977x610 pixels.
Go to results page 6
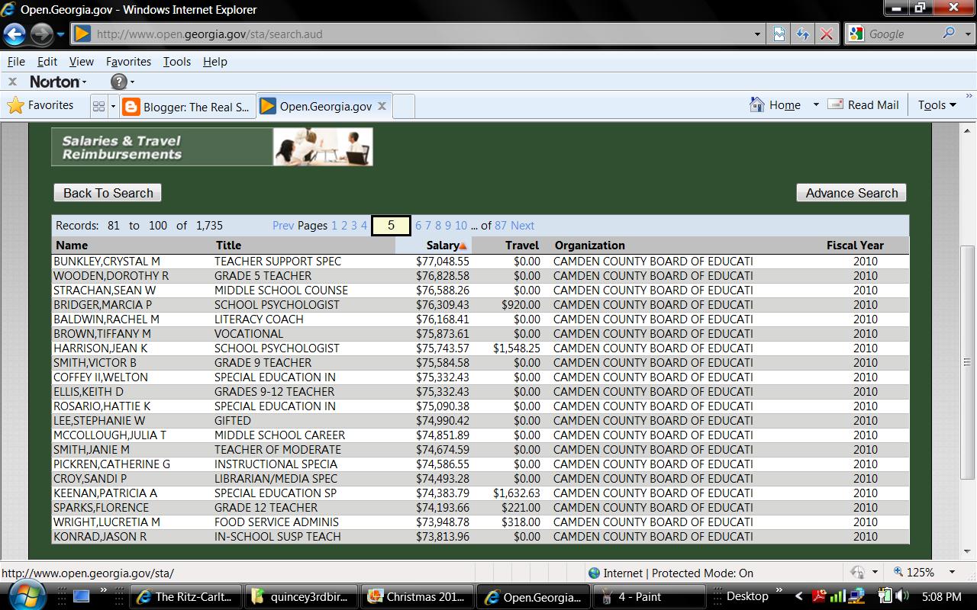[x=418, y=226]
